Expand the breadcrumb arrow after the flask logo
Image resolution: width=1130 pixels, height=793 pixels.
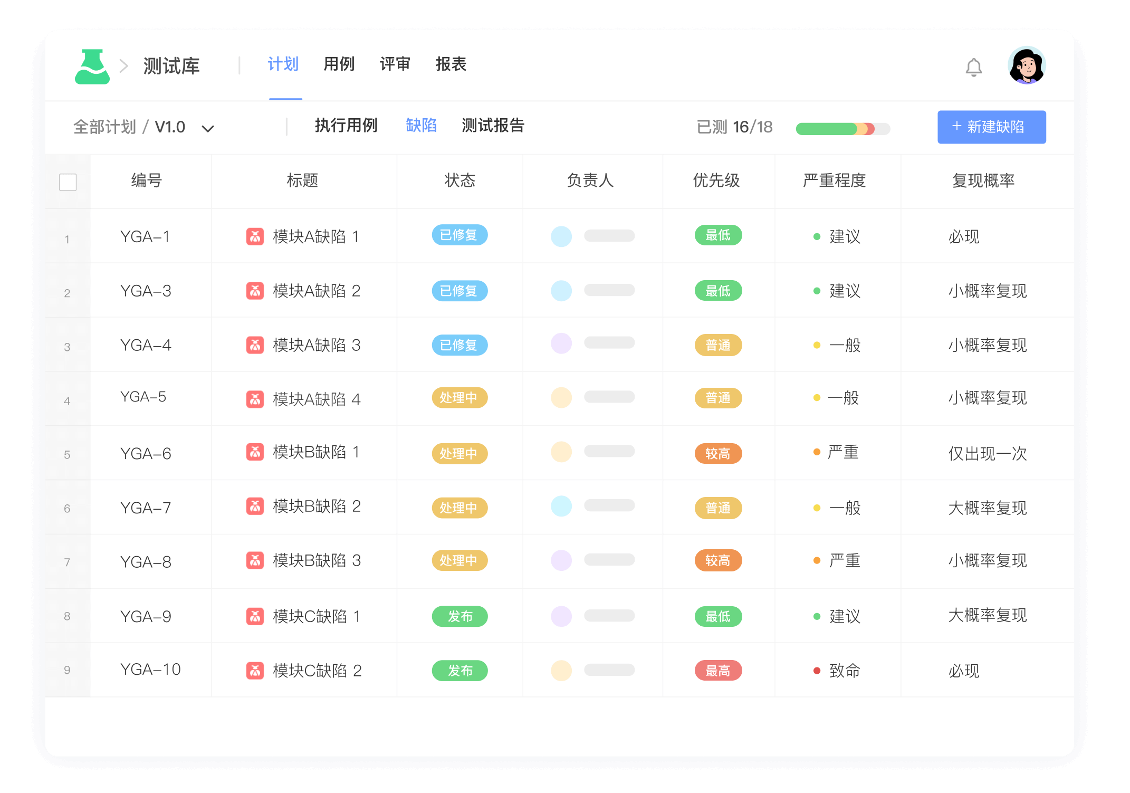pyautogui.click(x=124, y=65)
